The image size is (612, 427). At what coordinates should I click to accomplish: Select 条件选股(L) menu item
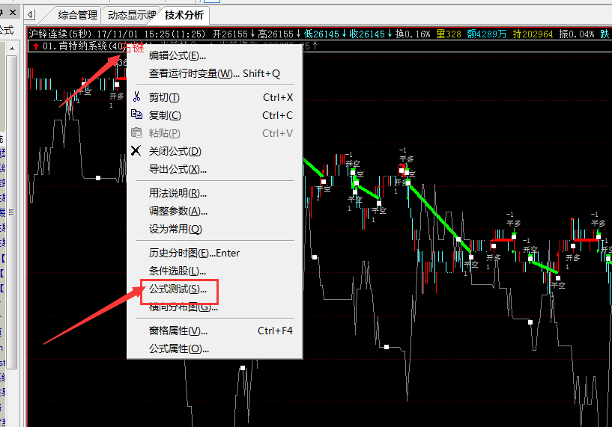pyautogui.click(x=215, y=271)
